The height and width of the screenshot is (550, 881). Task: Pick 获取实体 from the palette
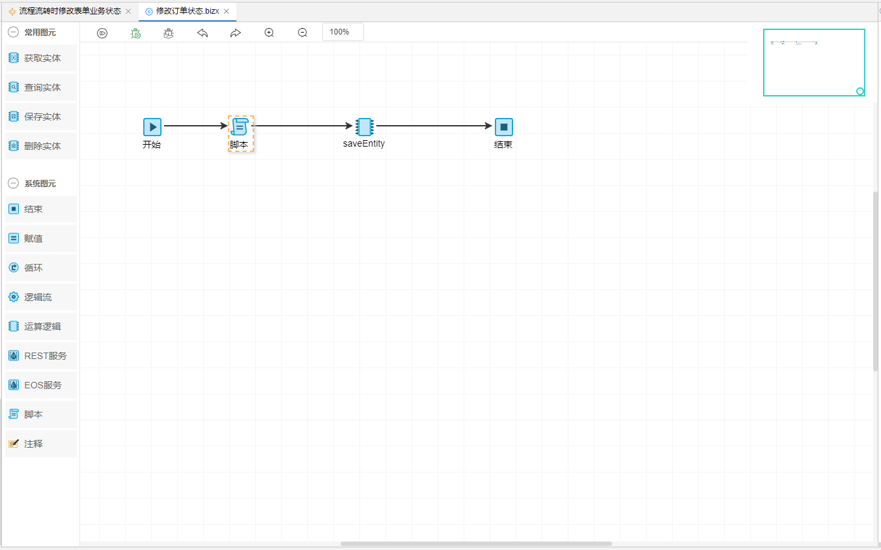(42, 58)
